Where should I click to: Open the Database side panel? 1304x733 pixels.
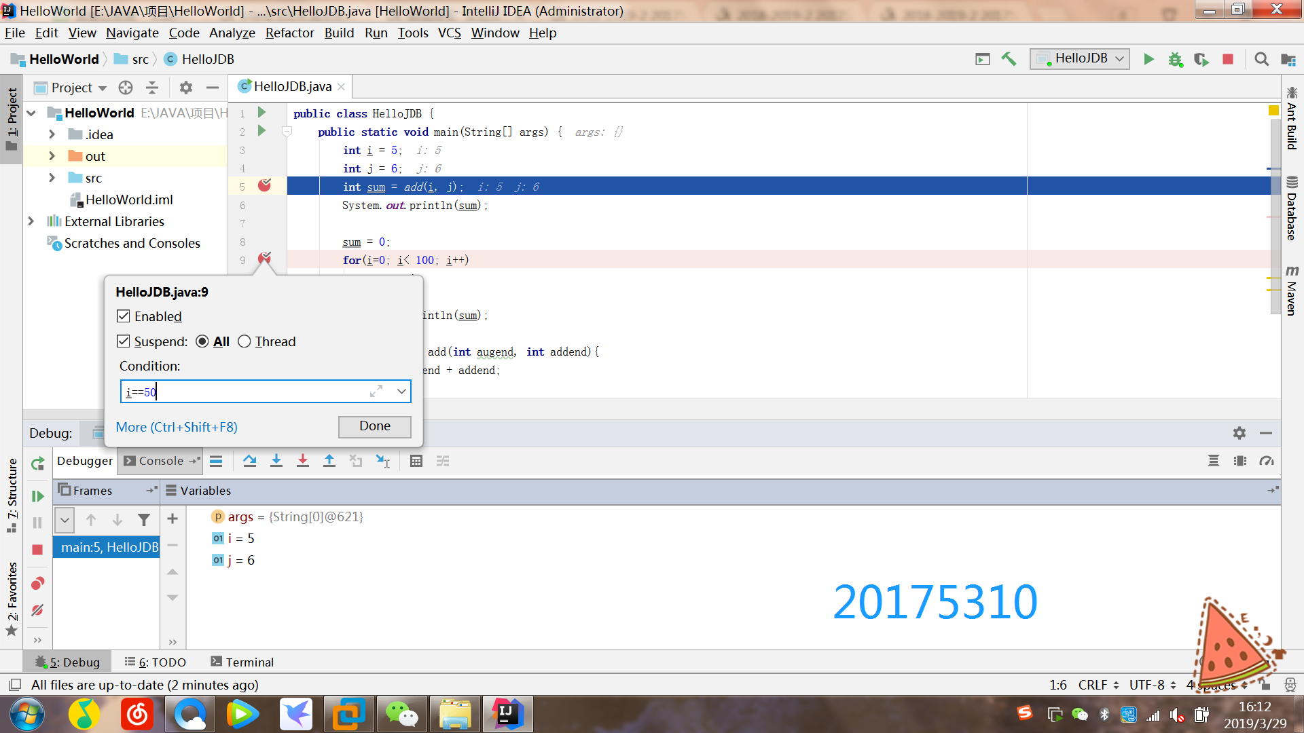coord(1292,208)
